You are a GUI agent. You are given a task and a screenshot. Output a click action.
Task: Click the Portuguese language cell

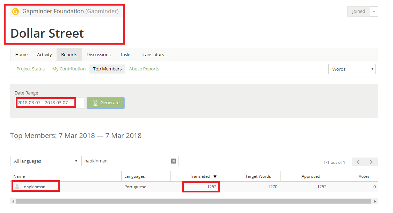coord(135,187)
